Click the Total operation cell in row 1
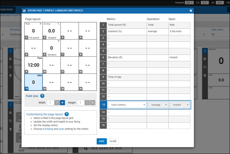This screenshot has width=230, height=154. click(158, 25)
